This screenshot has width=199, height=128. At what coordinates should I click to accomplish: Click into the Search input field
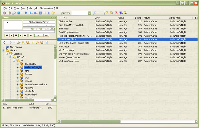(79, 13)
